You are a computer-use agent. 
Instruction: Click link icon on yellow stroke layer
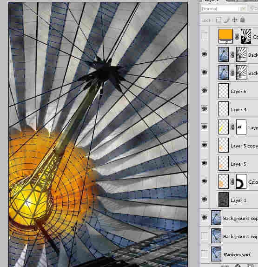click(x=232, y=127)
